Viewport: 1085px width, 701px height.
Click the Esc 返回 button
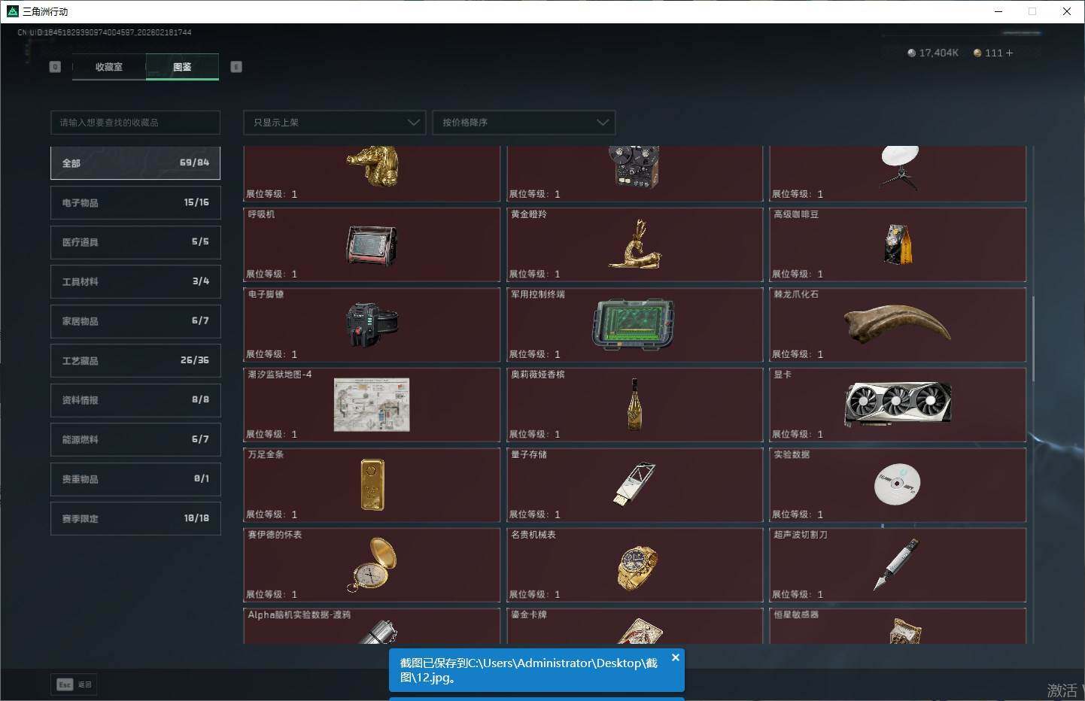click(x=74, y=684)
